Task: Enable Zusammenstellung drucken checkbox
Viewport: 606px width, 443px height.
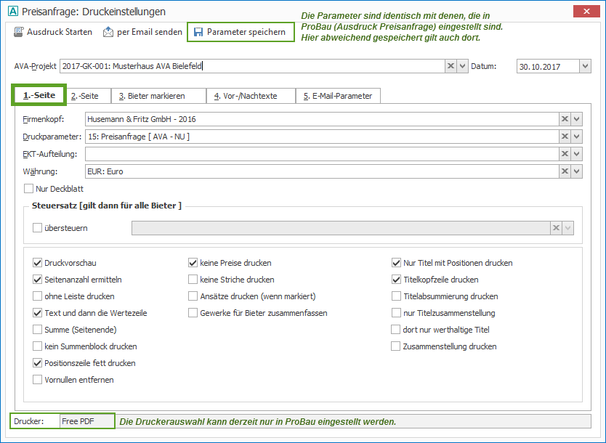Action: pos(397,346)
